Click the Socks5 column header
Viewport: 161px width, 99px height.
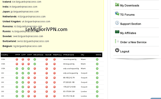(48, 55)
